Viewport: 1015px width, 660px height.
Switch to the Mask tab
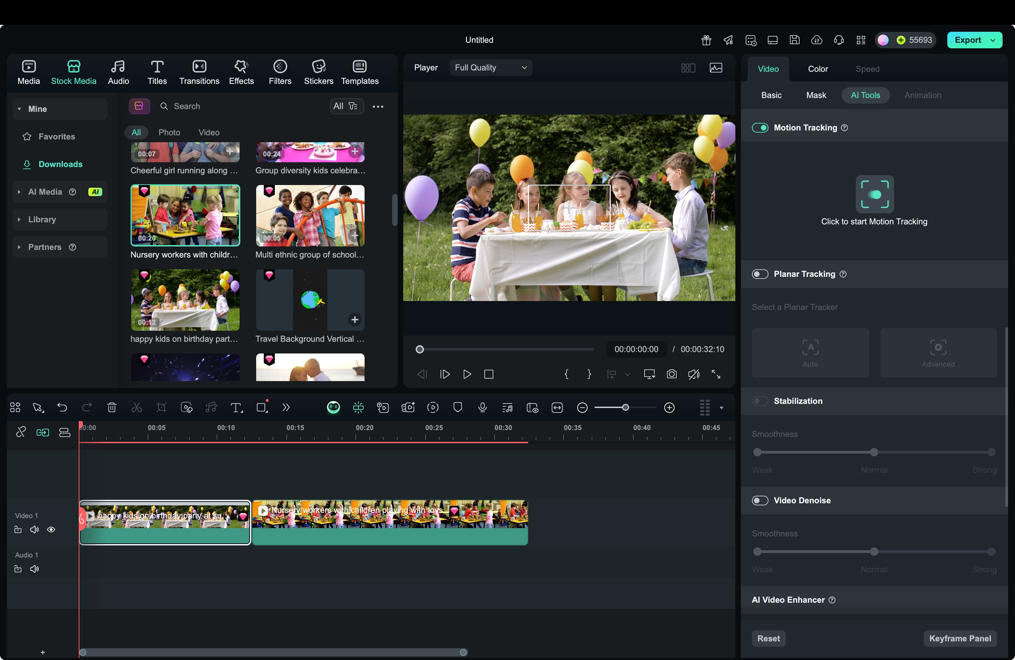816,96
